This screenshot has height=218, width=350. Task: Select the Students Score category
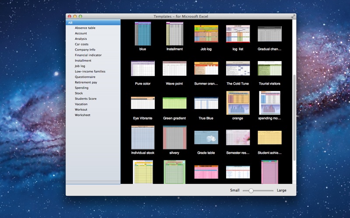coord(85,99)
